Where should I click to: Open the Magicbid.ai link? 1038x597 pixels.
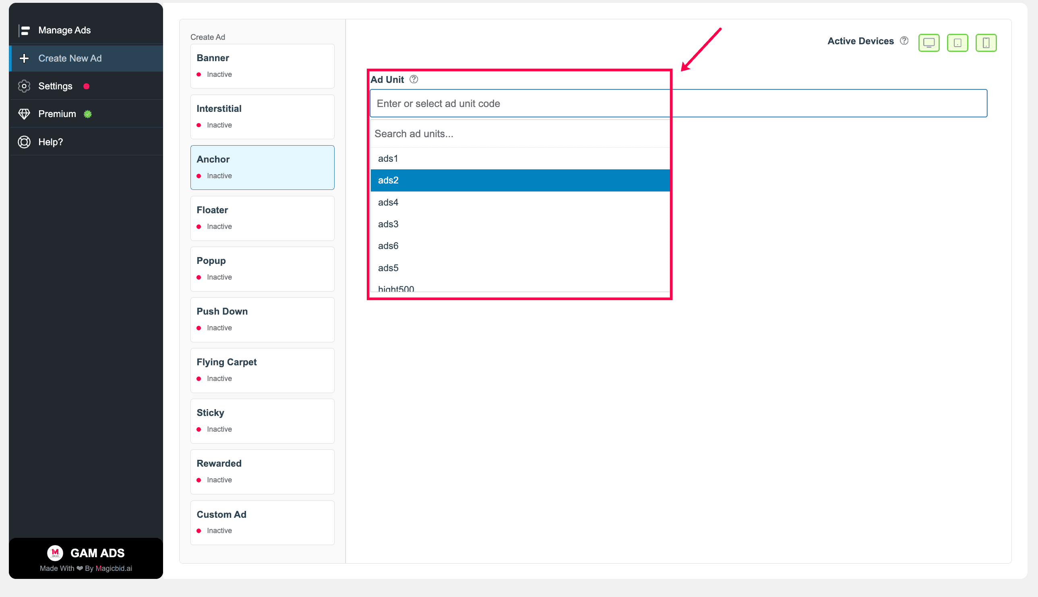tap(114, 568)
